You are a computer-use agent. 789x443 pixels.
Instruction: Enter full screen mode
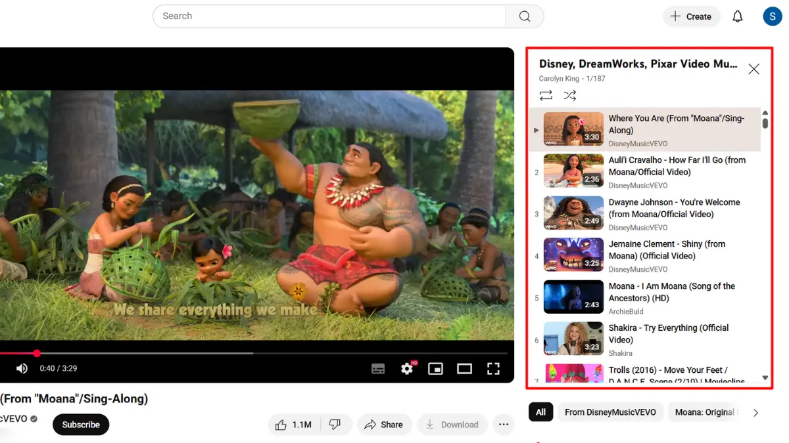pyautogui.click(x=493, y=369)
